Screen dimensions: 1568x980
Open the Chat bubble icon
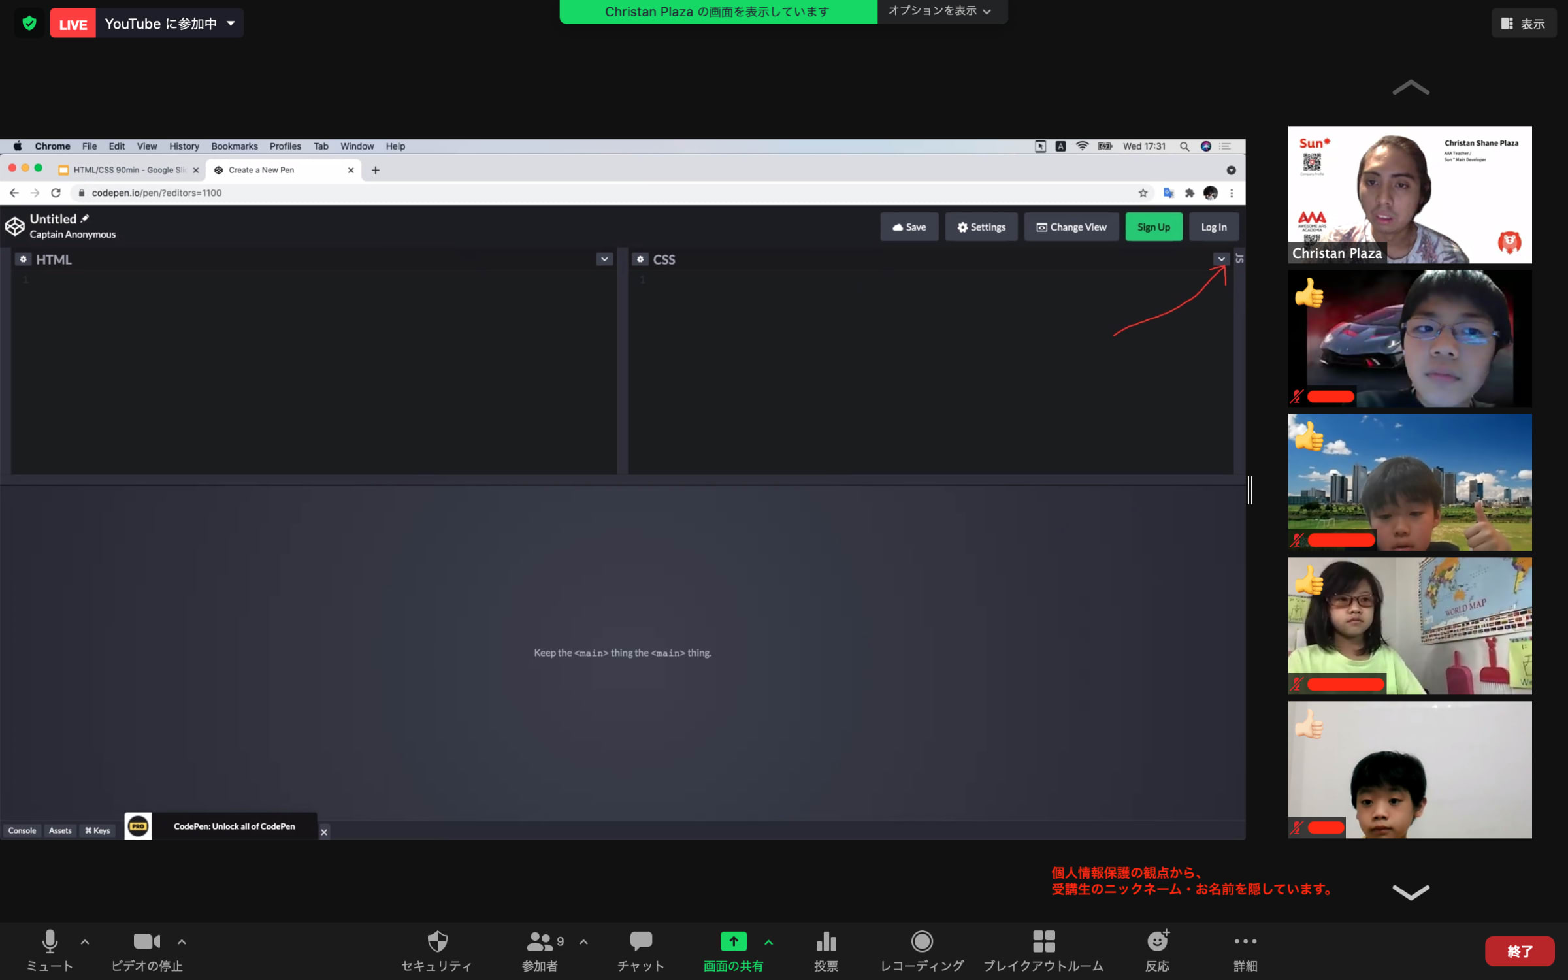tap(640, 942)
